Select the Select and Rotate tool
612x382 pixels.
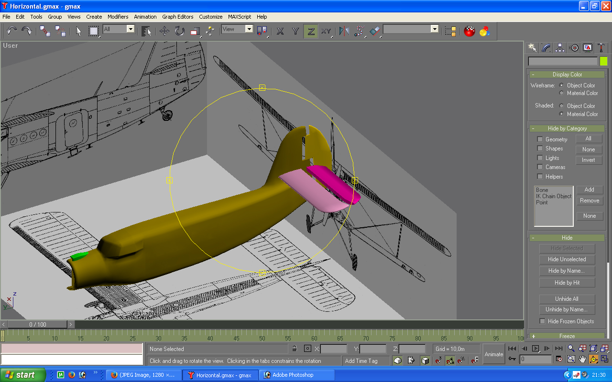[x=179, y=32]
